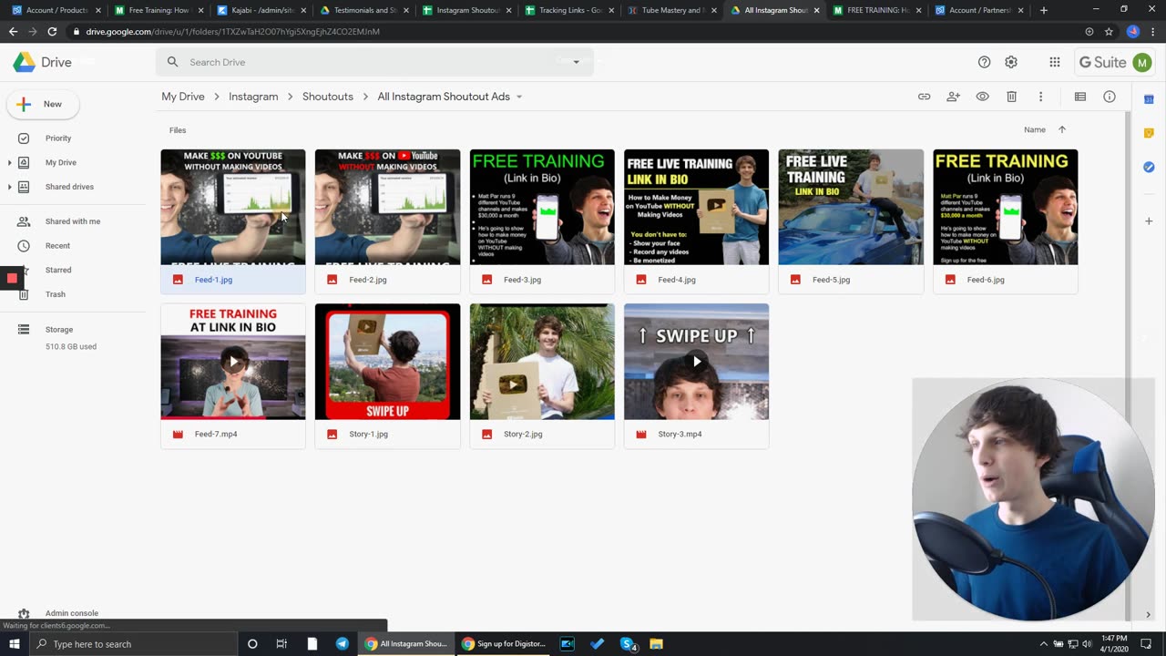Open More actions three-dot menu
1166x656 pixels.
coord(1040,97)
